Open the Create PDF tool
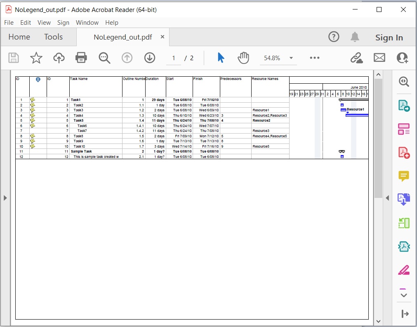 [404, 152]
